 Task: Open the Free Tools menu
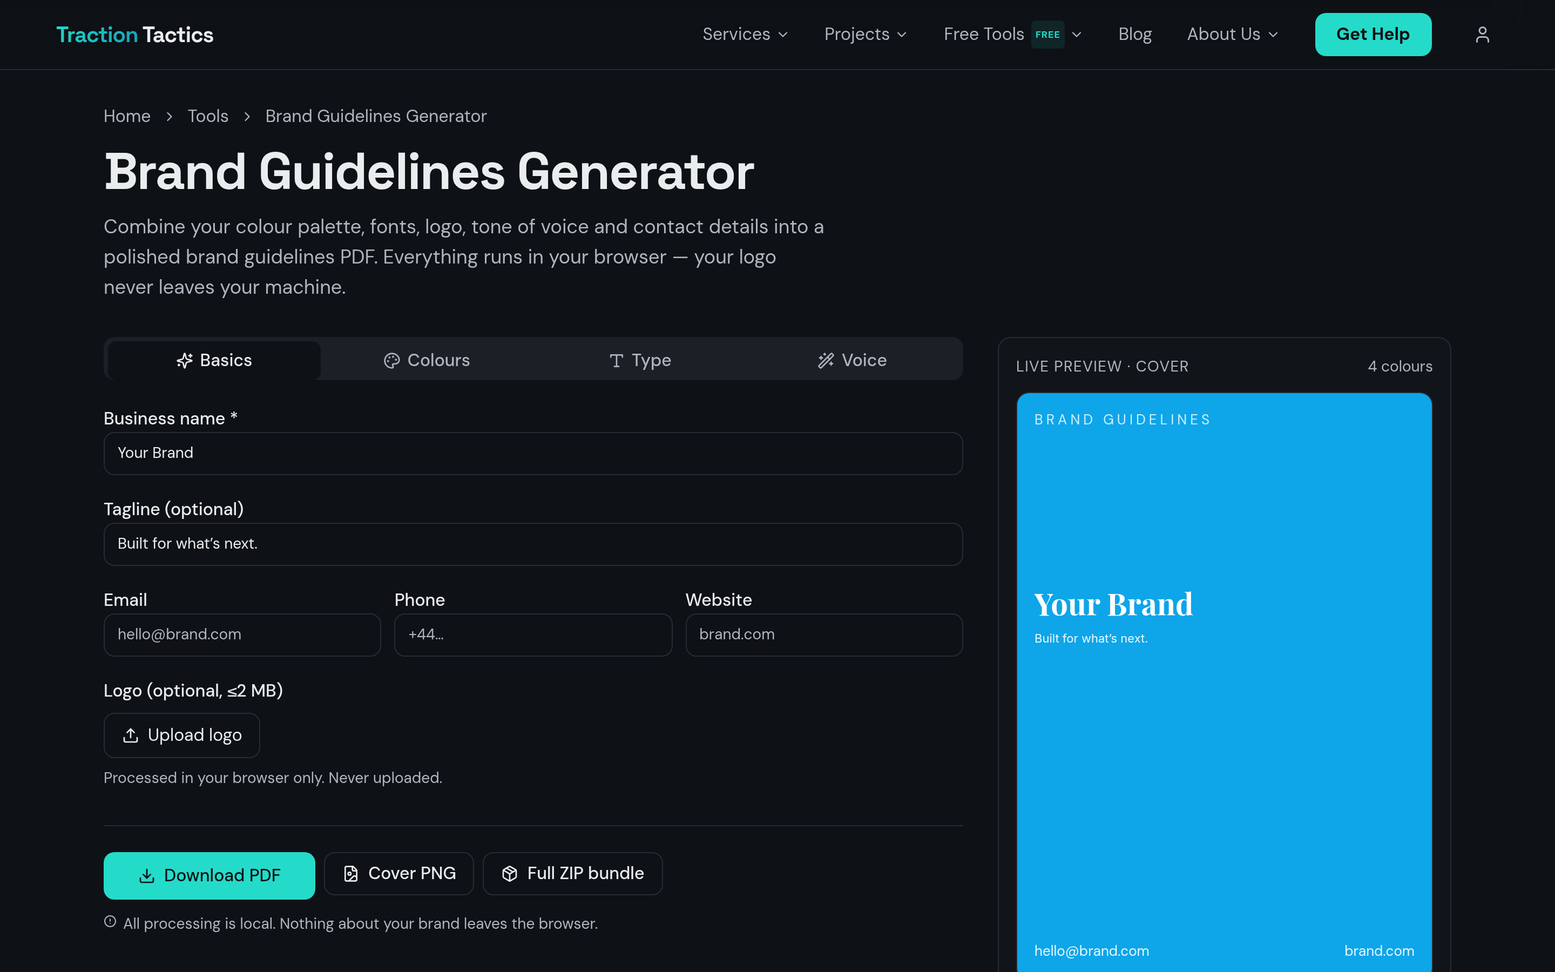coord(1013,35)
